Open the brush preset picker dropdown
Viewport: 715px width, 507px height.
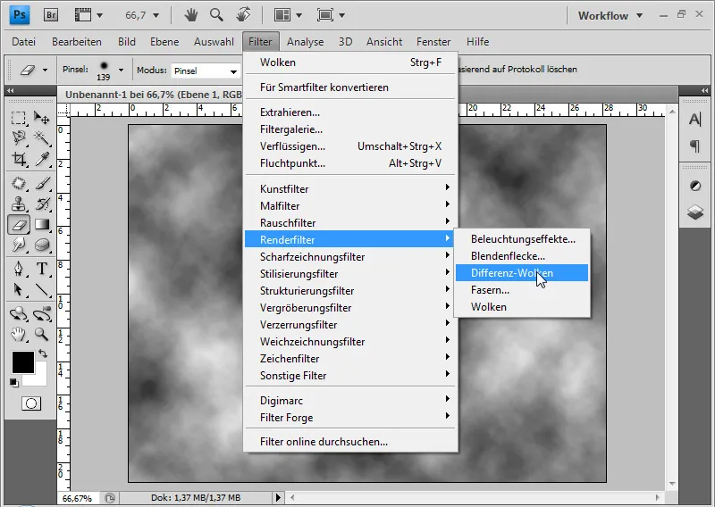coord(121,71)
